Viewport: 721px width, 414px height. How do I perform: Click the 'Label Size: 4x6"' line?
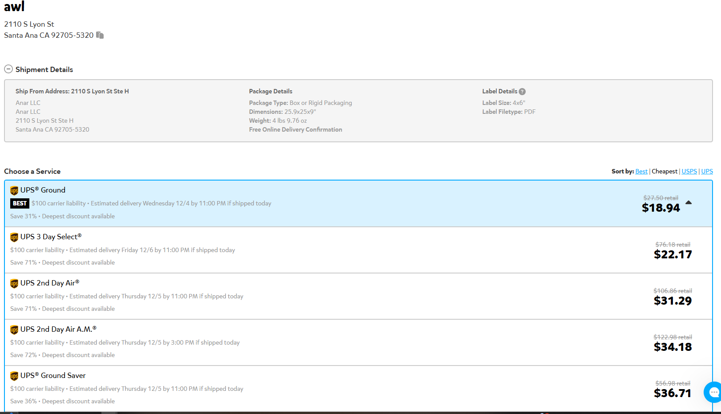point(503,103)
